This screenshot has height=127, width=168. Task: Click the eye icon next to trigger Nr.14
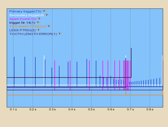tap(38, 23)
